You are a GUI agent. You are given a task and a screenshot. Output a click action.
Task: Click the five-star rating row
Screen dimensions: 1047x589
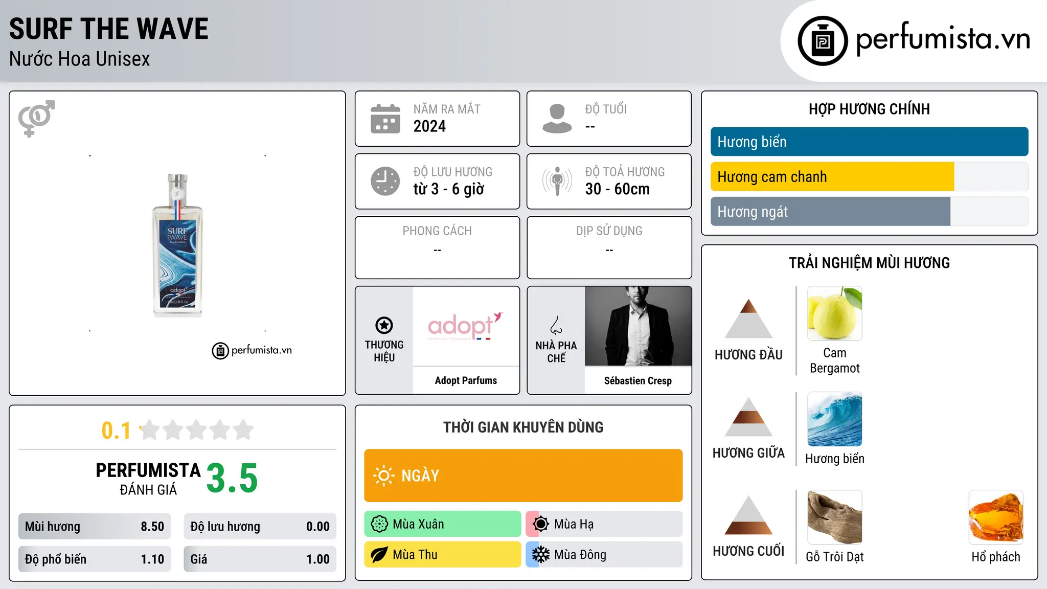click(x=196, y=430)
